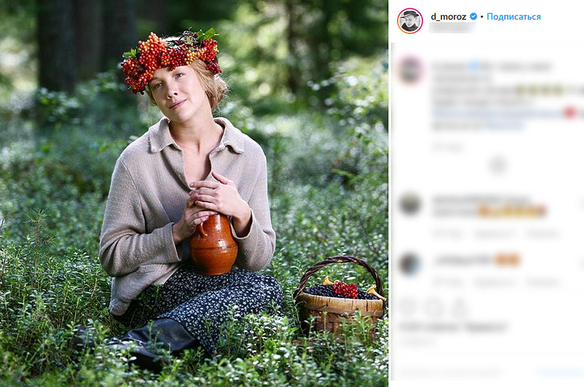The image size is (584, 387).
Task: Open the second commenter's round avatar
Action: (411, 203)
